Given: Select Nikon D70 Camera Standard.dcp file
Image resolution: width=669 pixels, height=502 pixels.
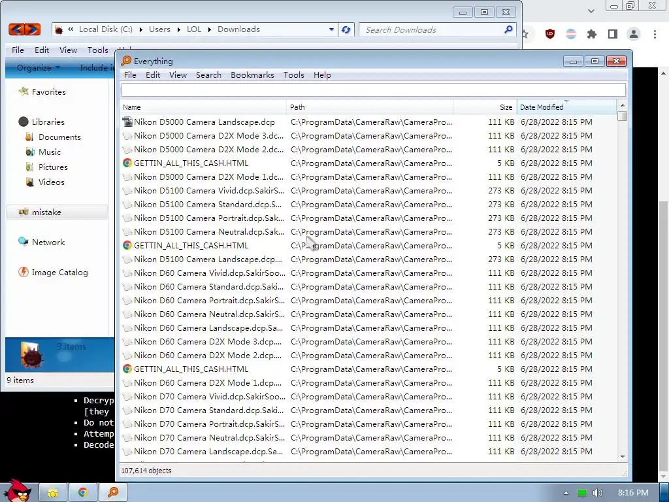Looking at the screenshot, I should (208, 410).
